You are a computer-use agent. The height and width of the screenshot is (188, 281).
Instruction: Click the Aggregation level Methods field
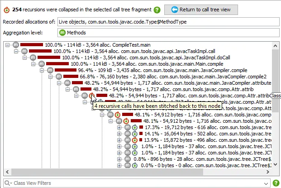tap(168, 33)
